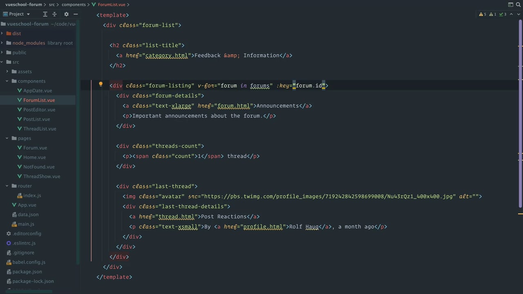
Task: Click the Expand All icon in Project panel
Action: pyautogui.click(x=45, y=14)
